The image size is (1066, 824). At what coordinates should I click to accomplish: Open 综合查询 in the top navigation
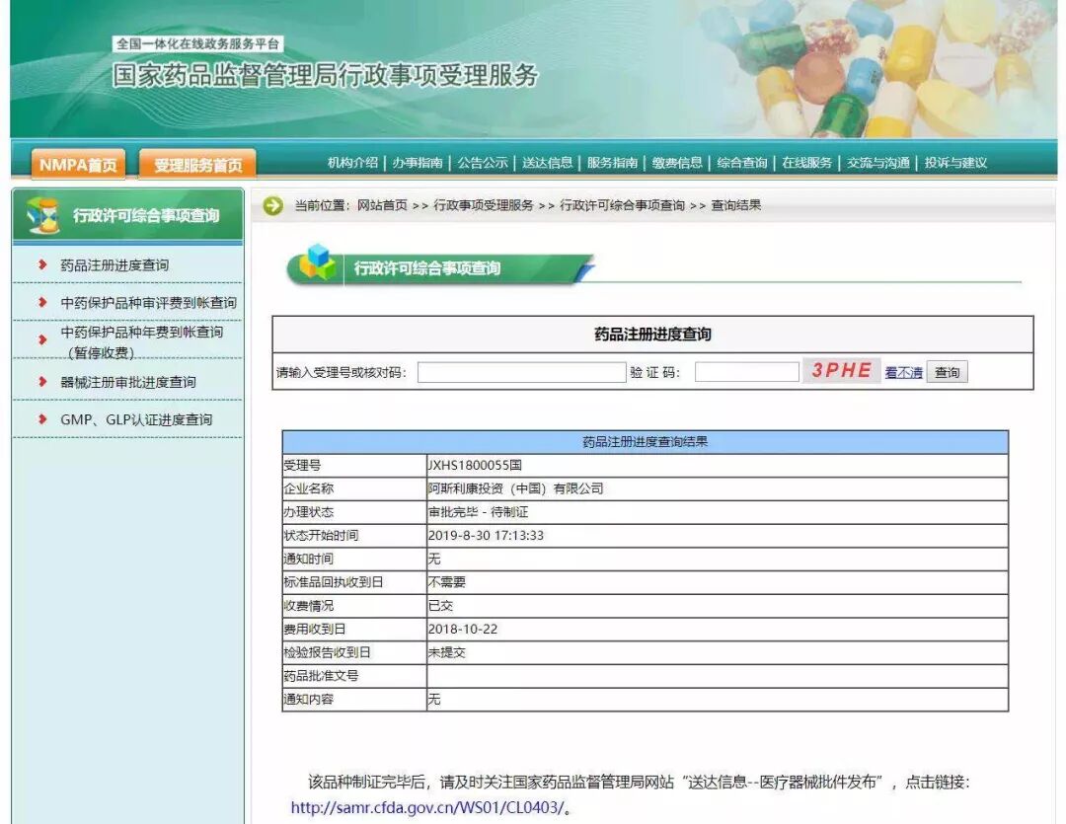741,163
